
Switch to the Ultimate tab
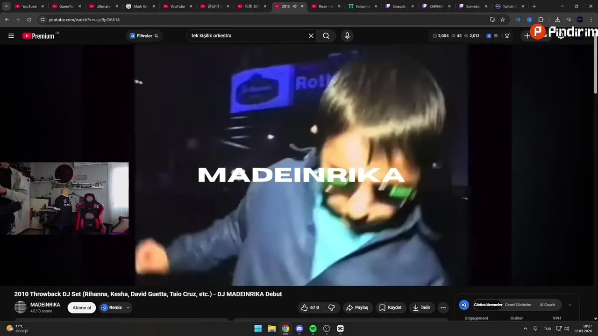(x=103, y=7)
